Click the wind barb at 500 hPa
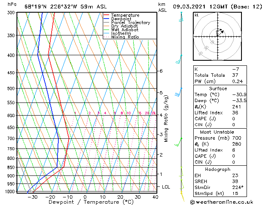 [178, 92]
